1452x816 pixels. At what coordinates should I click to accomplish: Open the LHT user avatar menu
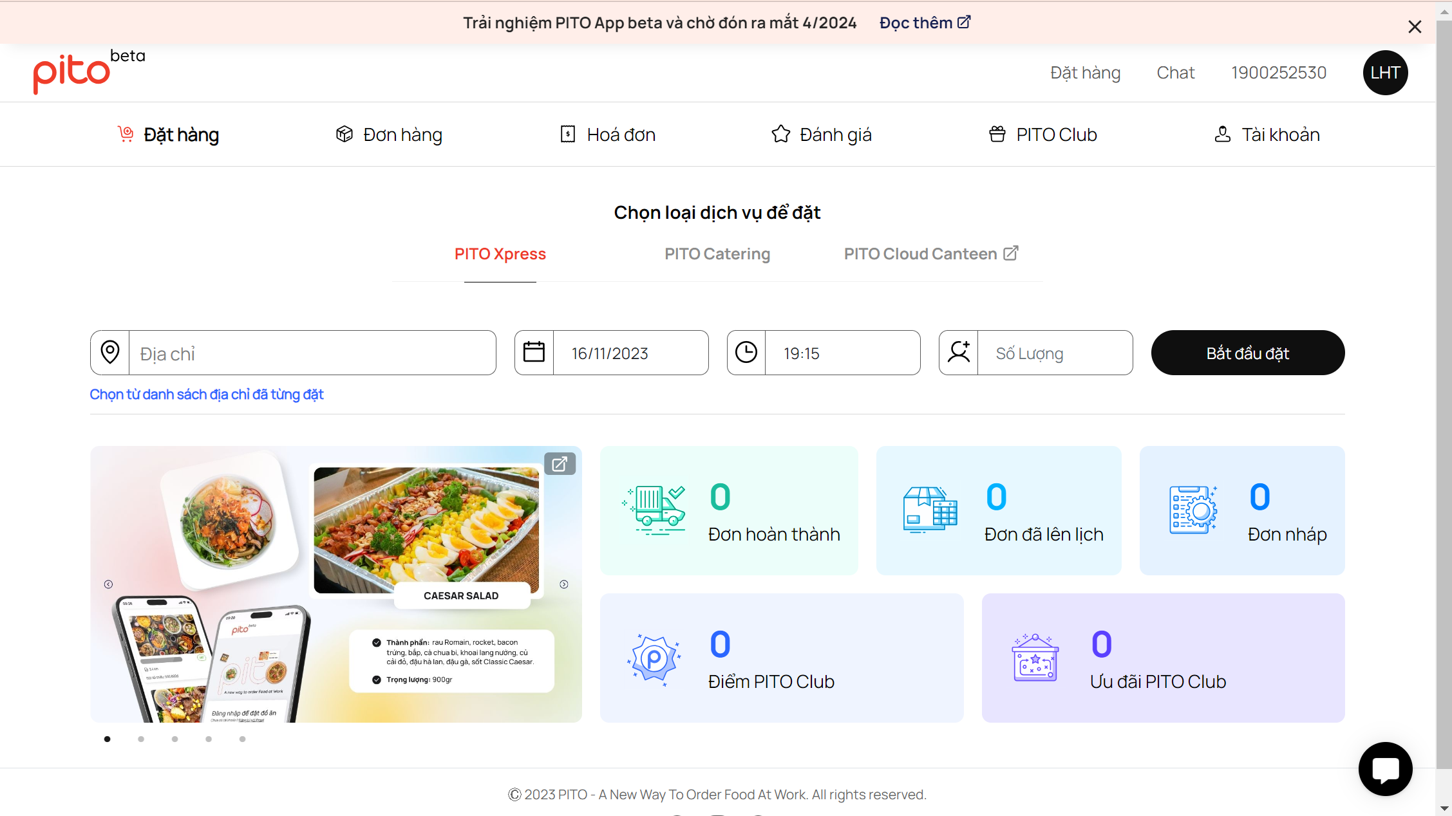1385,73
